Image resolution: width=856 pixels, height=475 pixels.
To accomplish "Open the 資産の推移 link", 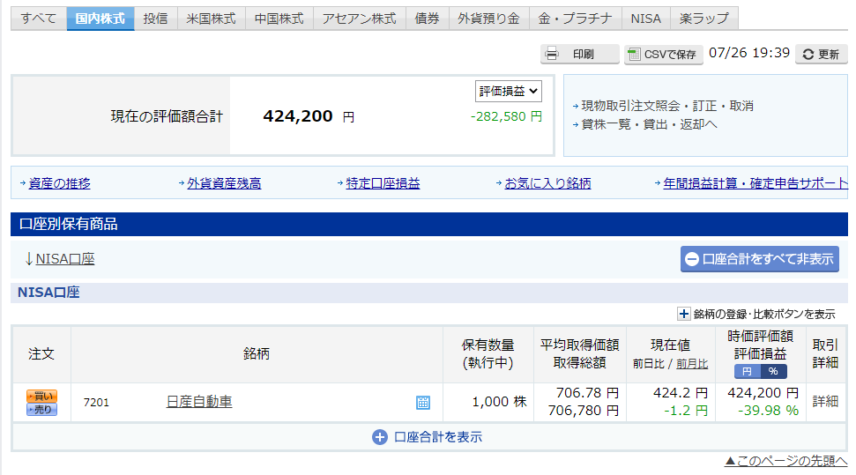I will [x=59, y=183].
